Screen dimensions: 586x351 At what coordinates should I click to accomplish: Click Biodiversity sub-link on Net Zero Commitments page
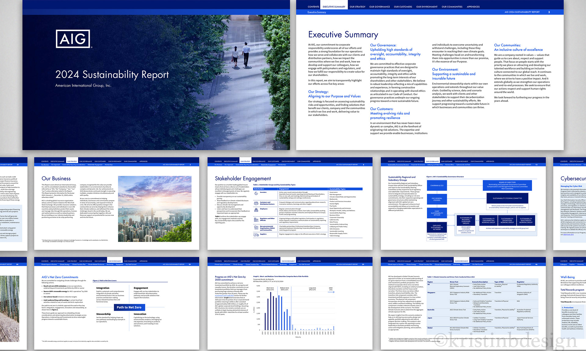[x=110, y=264]
